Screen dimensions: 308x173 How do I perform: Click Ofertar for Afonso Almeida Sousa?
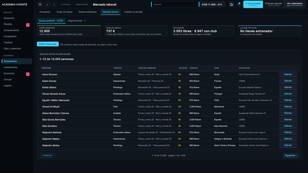pyautogui.click(x=288, y=94)
